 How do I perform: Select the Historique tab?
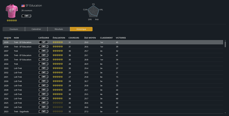coord(81,29)
